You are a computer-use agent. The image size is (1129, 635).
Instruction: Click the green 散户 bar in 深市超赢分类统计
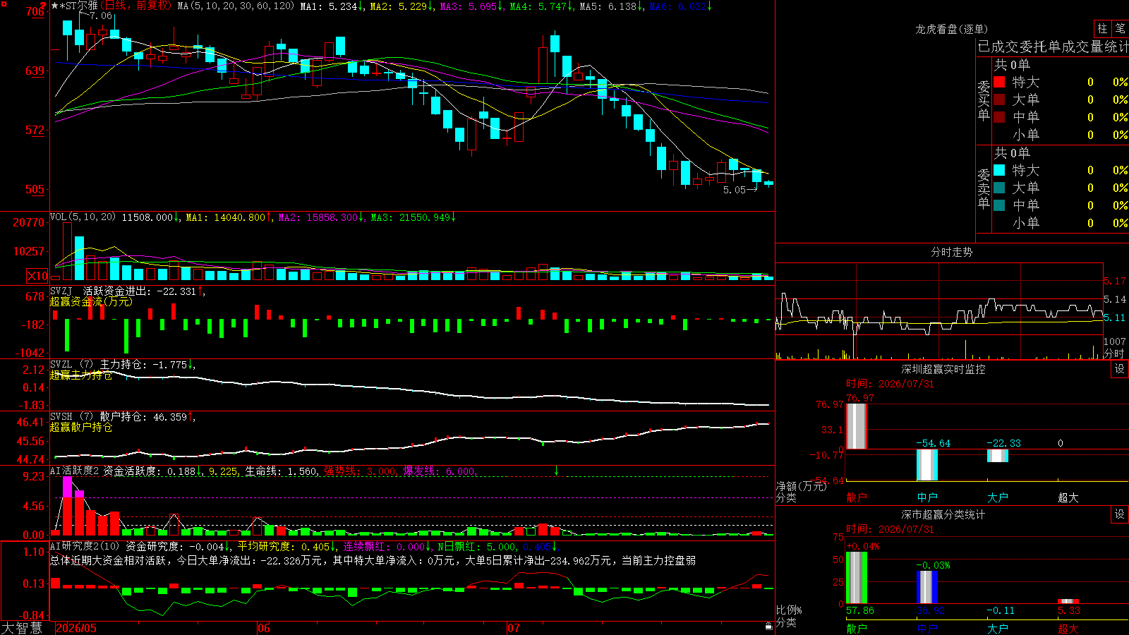click(857, 578)
